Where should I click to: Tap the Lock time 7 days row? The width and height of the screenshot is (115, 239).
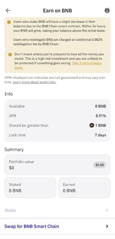pos(57,135)
